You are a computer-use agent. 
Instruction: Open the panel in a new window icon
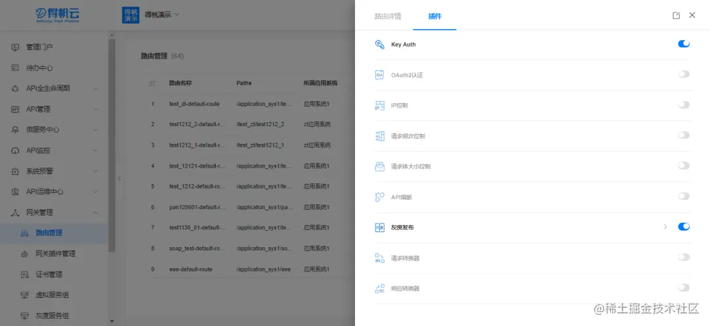(x=676, y=15)
